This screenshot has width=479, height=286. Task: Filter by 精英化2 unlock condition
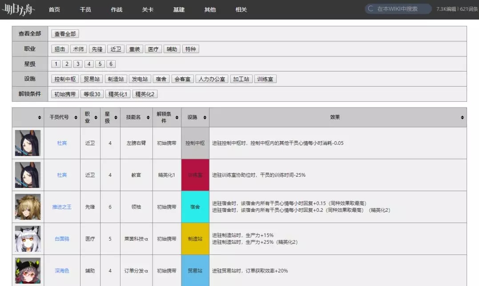[x=145, y=94]
